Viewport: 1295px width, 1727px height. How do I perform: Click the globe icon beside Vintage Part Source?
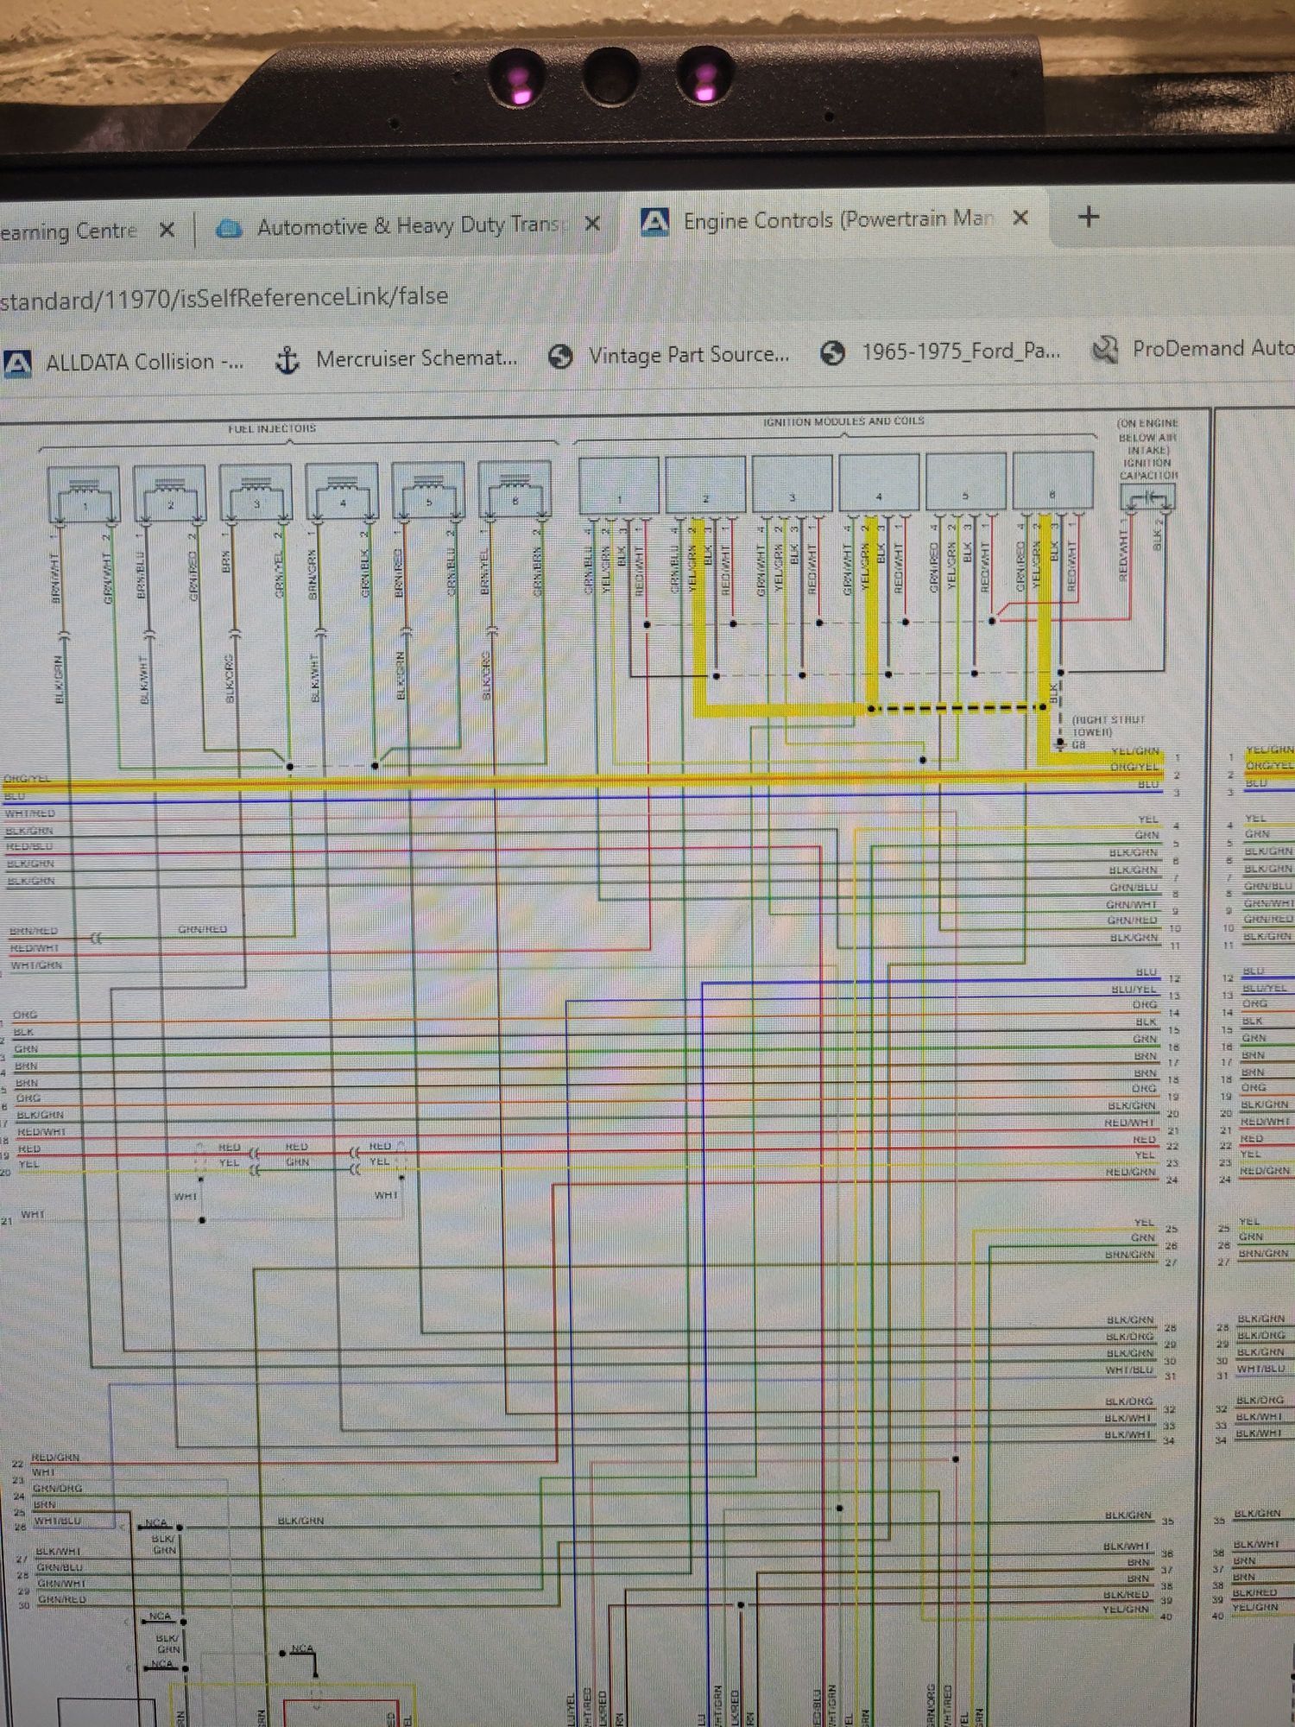point(561,356)
